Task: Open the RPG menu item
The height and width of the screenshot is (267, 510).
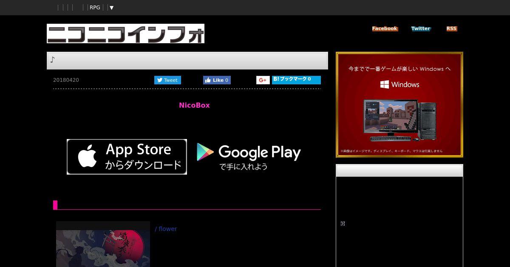Action: tap(95, 8)
